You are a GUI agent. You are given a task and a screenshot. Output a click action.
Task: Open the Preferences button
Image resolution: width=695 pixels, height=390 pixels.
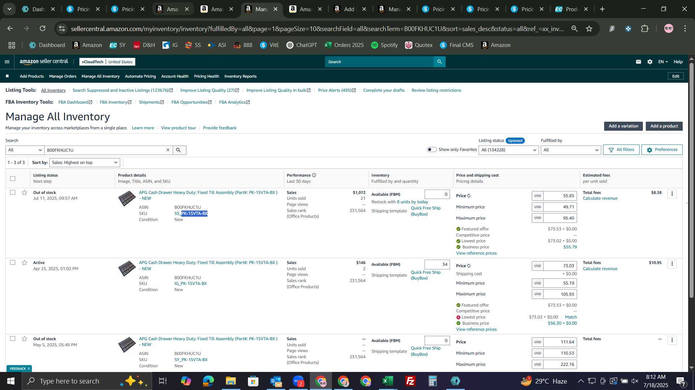662,149
